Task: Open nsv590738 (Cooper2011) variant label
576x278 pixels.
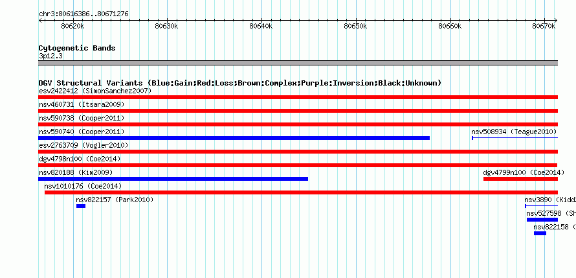Action: (82, 118)
